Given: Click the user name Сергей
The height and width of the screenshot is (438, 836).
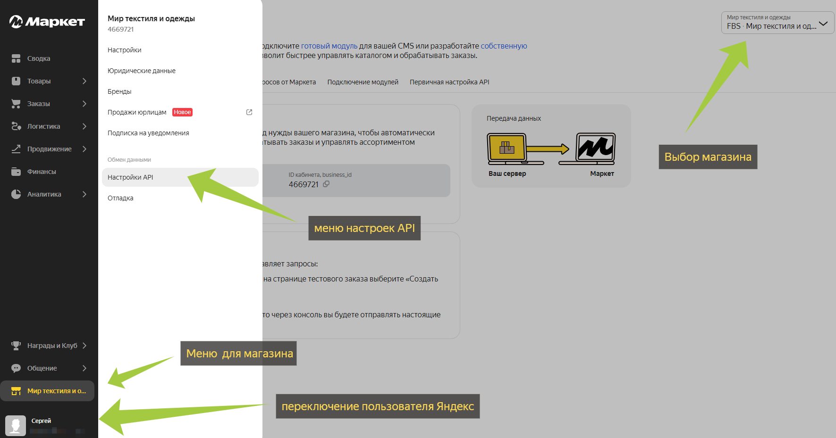Looking at the screenshot, I should pos(42,421).
